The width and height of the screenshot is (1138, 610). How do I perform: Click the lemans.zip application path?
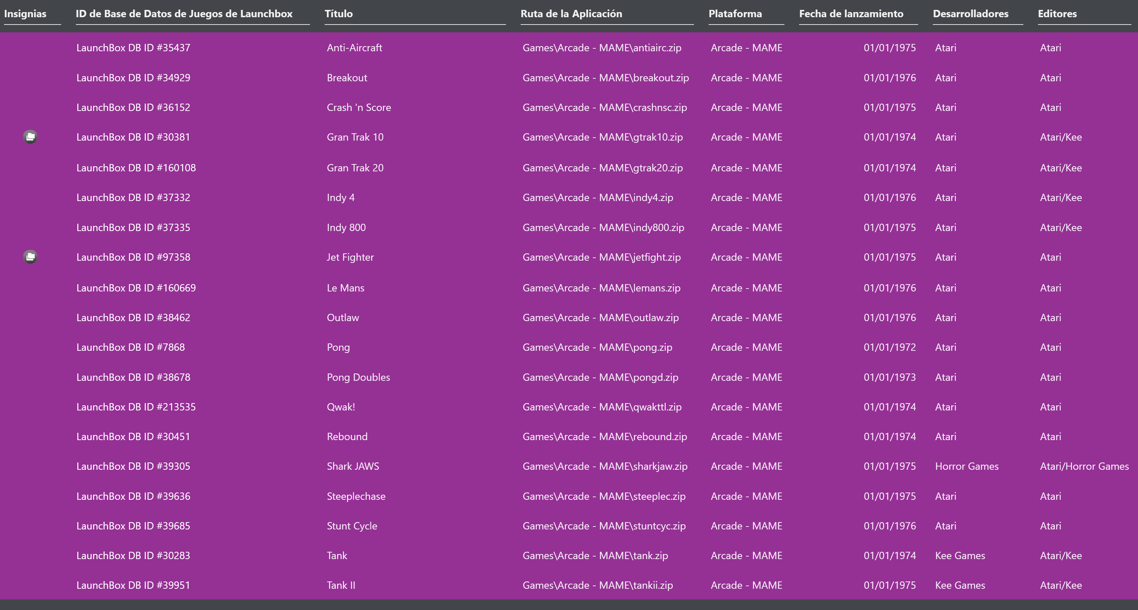(x=602, y=288)
